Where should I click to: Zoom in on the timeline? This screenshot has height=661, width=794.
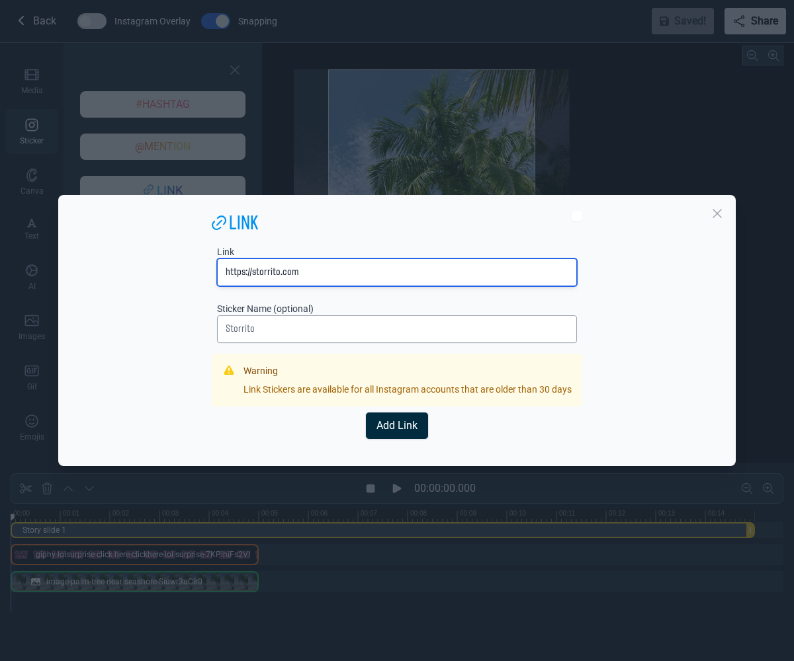(768, 488)
